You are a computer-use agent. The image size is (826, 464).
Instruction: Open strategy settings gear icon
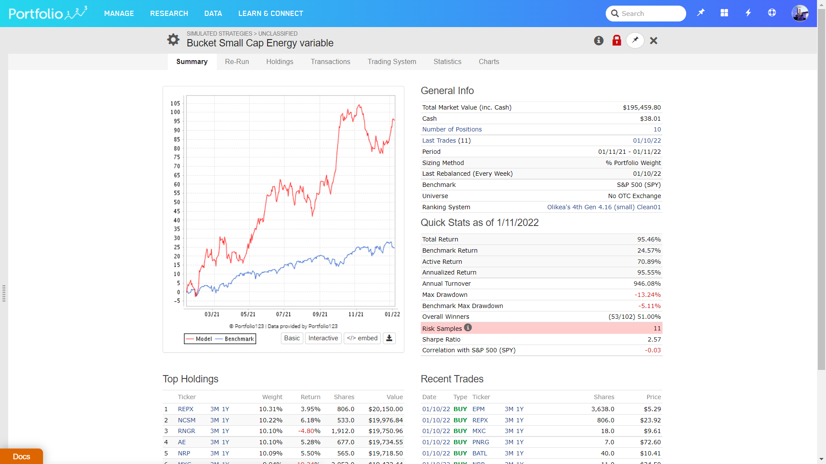[173, 40]
